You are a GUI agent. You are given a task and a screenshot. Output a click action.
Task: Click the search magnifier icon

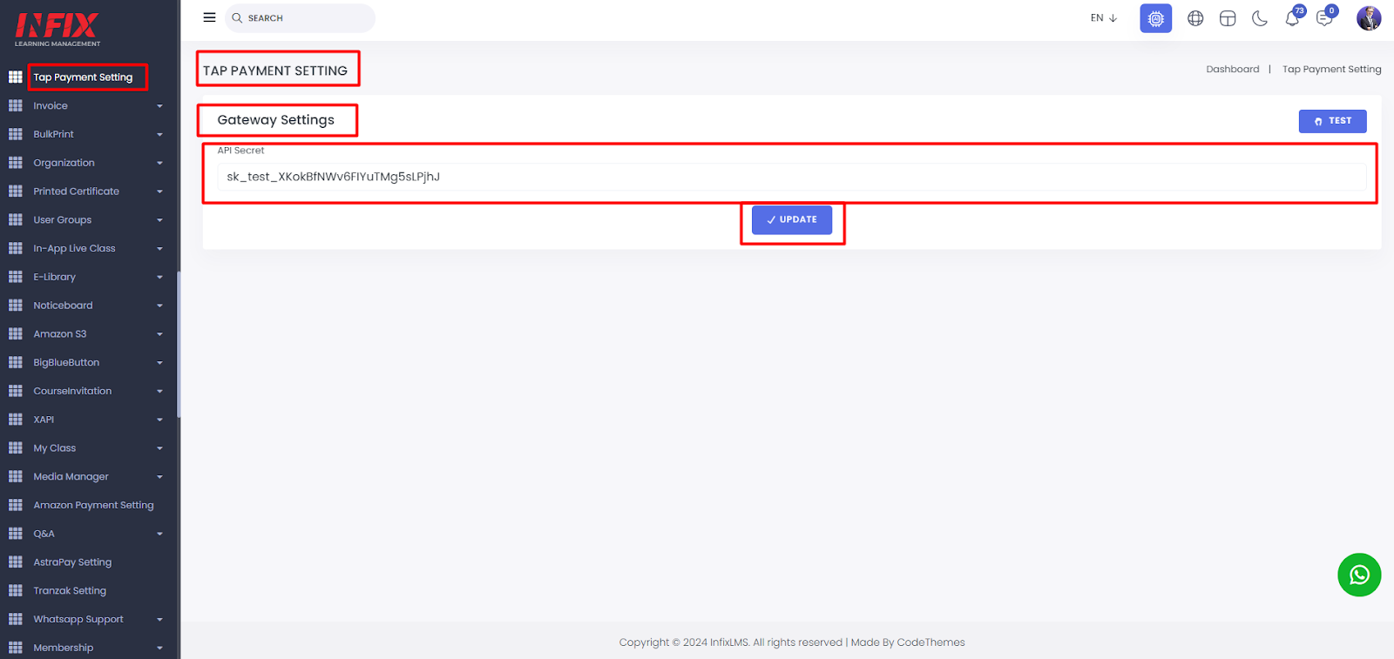237,18
